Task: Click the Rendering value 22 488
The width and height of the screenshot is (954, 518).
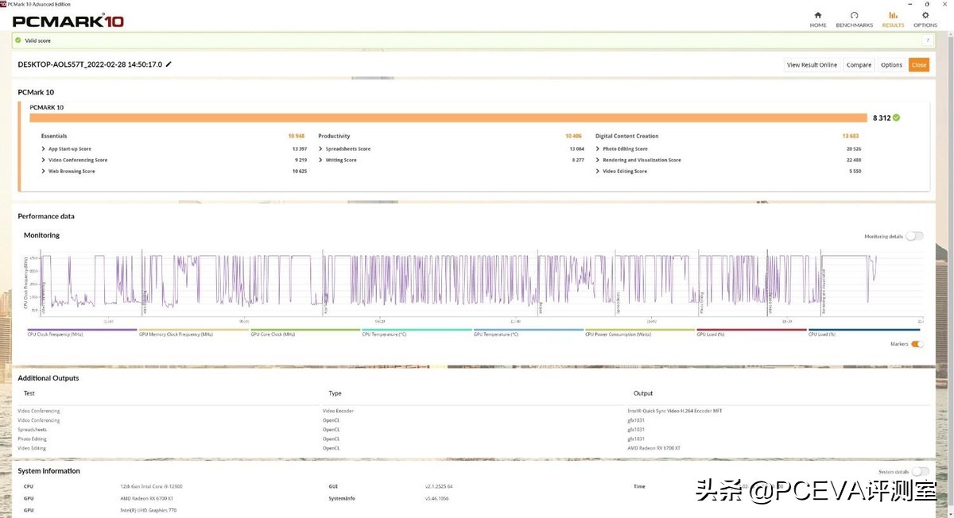Action: (853, 160)
